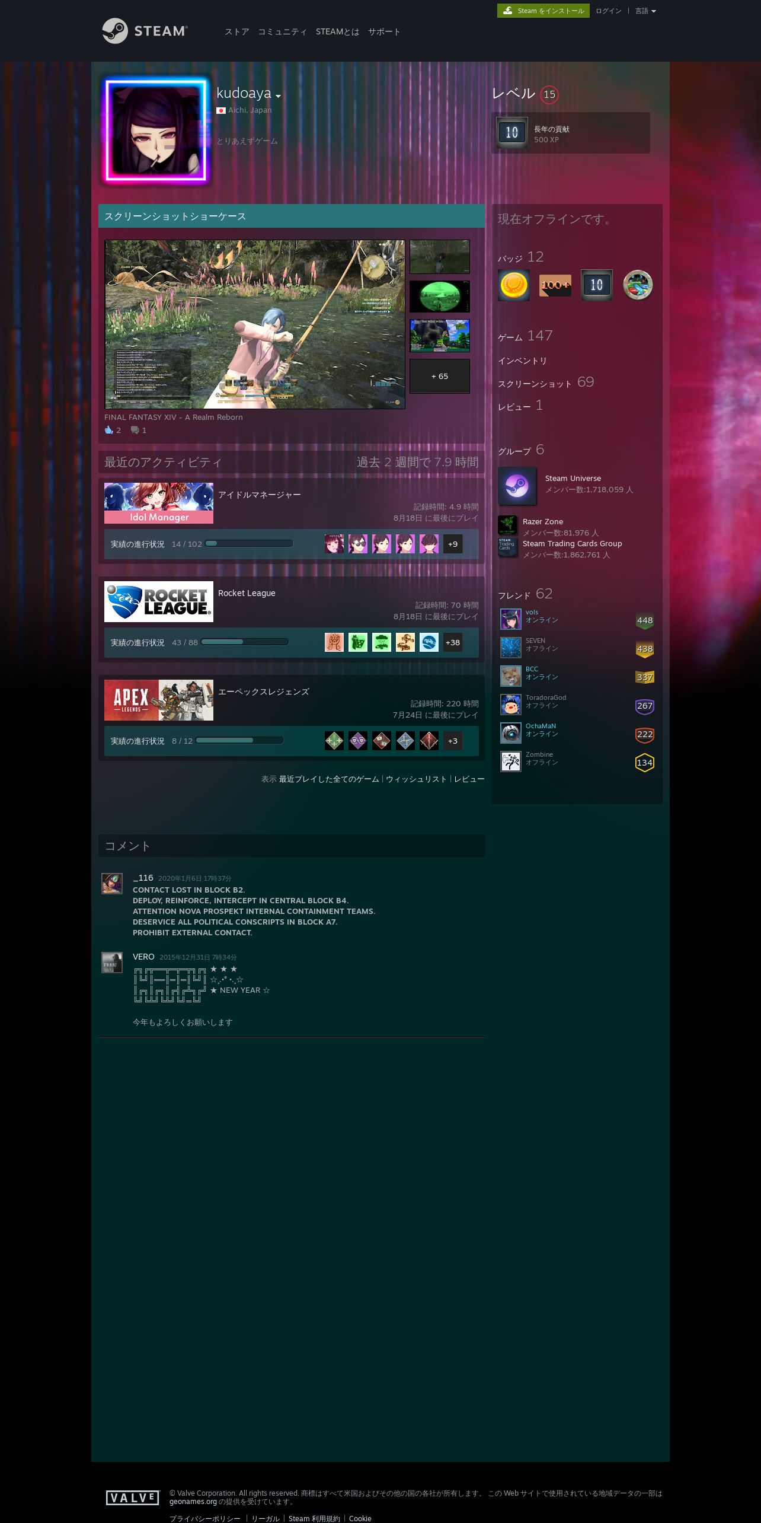Open Apex Legends game banner
The width and height of the screenshot is (761, 1523).
pyautogui.click(x=159, y=700)
